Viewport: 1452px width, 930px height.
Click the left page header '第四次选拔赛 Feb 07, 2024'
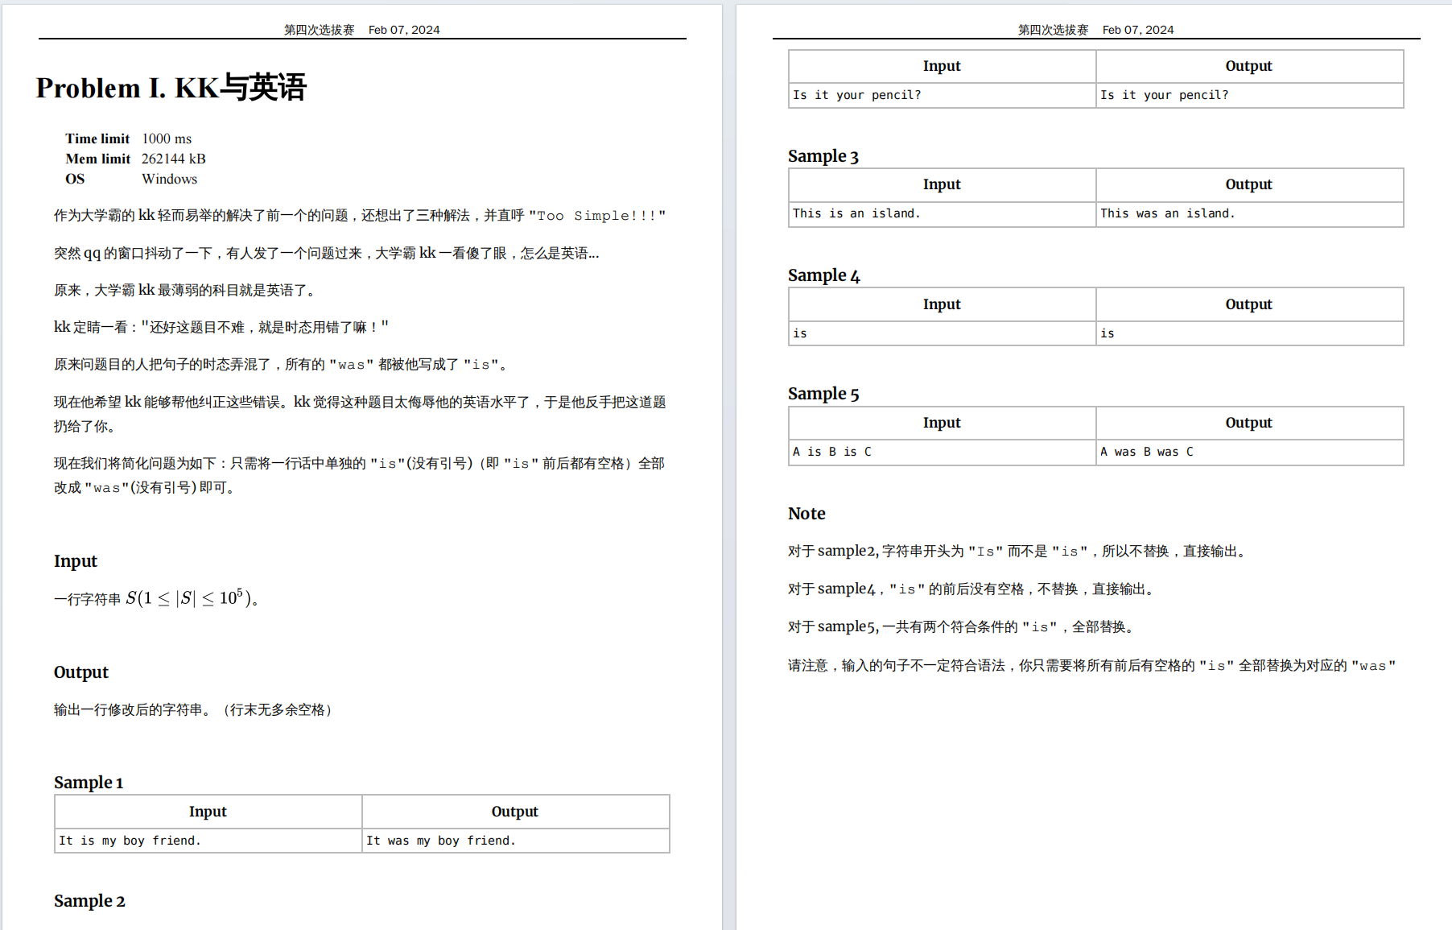(361, 30)
